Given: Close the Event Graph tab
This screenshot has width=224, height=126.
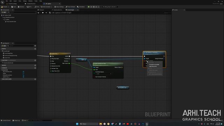Looking at the screenshot, I should (x=78, y=10).
